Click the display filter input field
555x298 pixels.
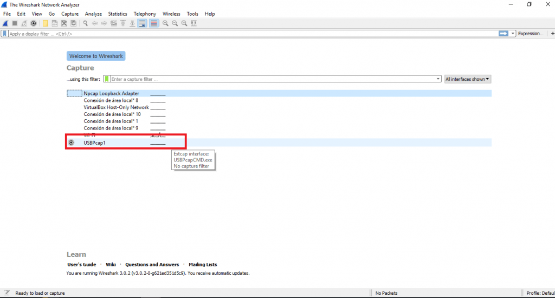(x=253, y=34)
